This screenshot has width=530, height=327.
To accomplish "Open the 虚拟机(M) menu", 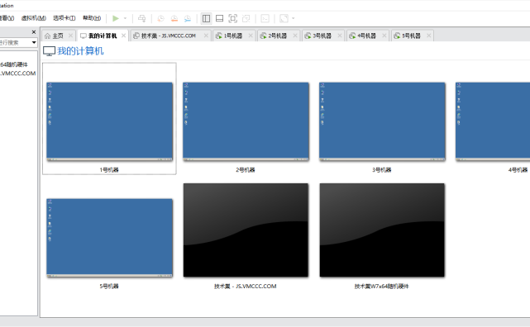I will (33, 18).
